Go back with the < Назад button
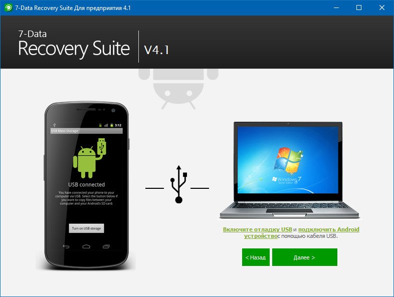The height and width of the screenshot is (297, 394). 256,257
